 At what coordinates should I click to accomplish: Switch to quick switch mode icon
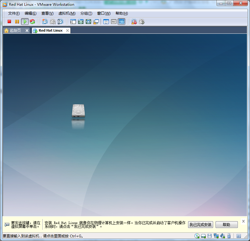81,22
